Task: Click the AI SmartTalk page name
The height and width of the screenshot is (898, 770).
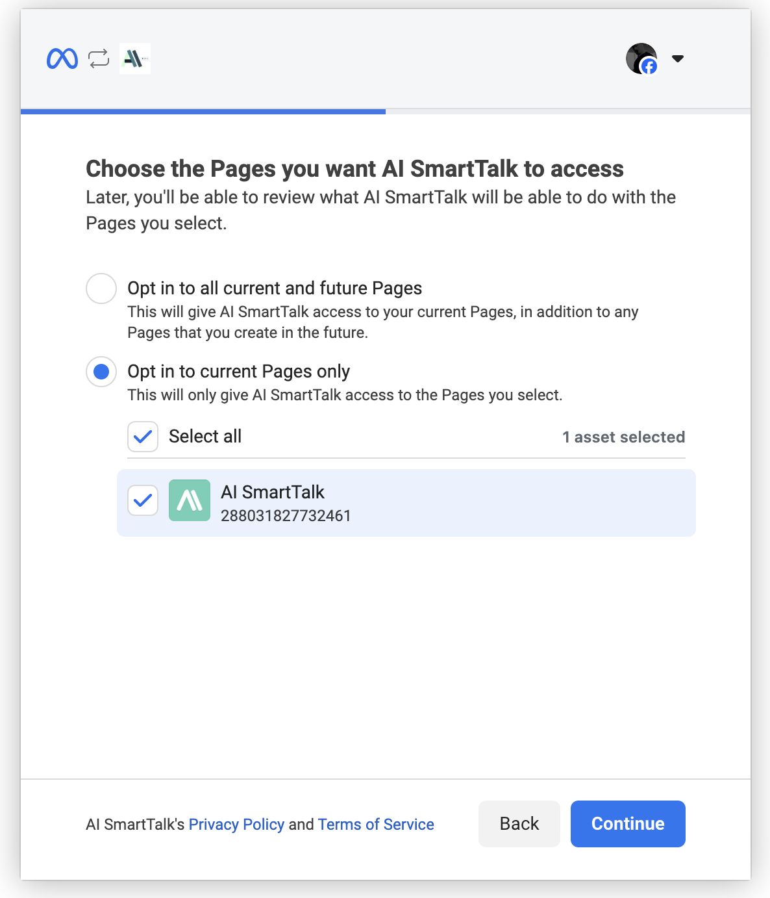Action: tap(273, 492)
